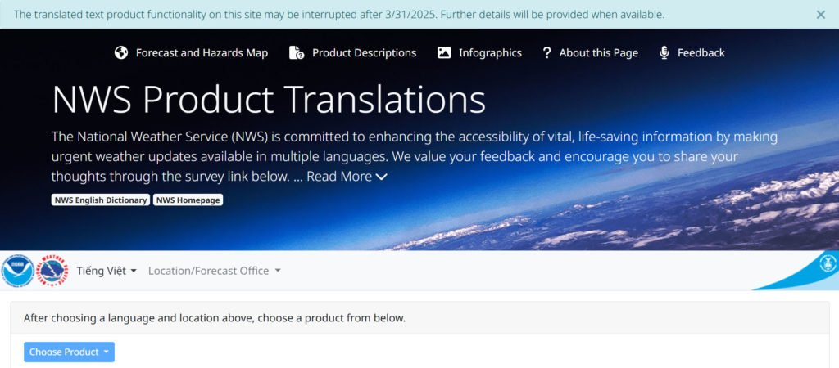
Task: Open the About this Page text link
Action: [598, 52]
